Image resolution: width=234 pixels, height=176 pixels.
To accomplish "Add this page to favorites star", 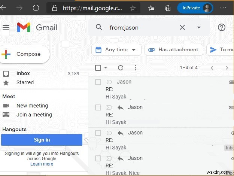I will coord(133,8).
